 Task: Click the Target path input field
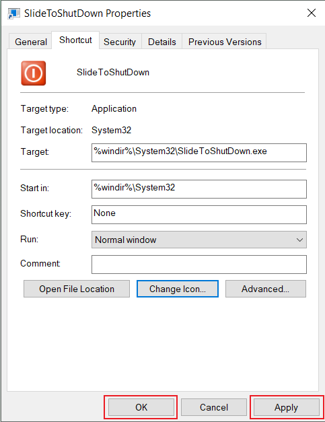198,153
